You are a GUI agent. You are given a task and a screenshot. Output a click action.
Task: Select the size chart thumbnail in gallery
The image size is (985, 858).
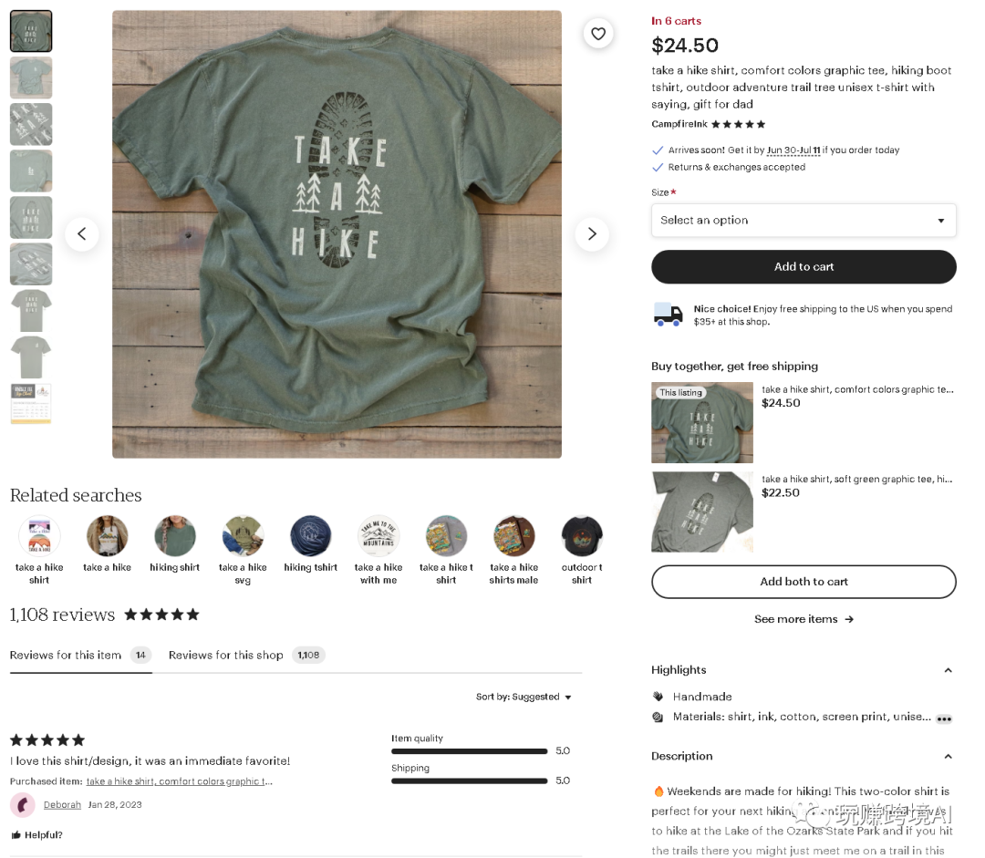(x=31, y=403)
